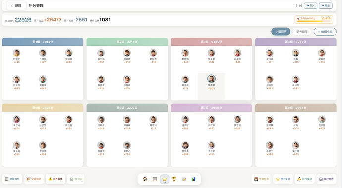Click the 导出 export button
Viewport: 342px width, 188px height.
coord(326,6)
